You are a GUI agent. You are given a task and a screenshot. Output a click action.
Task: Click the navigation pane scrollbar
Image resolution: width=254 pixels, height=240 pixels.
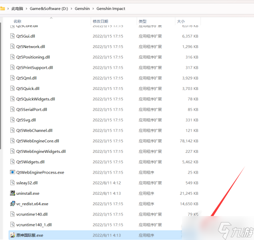[1, 86]
